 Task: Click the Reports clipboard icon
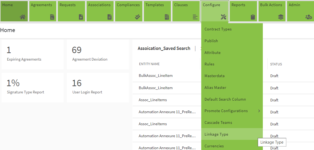pos(253,17)
